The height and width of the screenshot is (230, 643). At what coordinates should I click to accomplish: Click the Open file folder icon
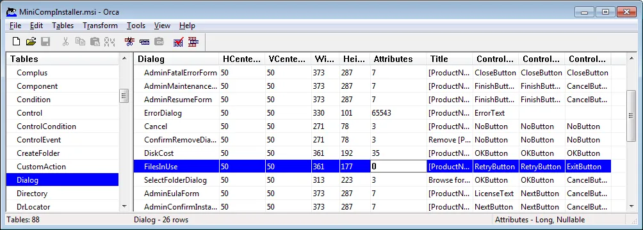(x=31, y=42)
